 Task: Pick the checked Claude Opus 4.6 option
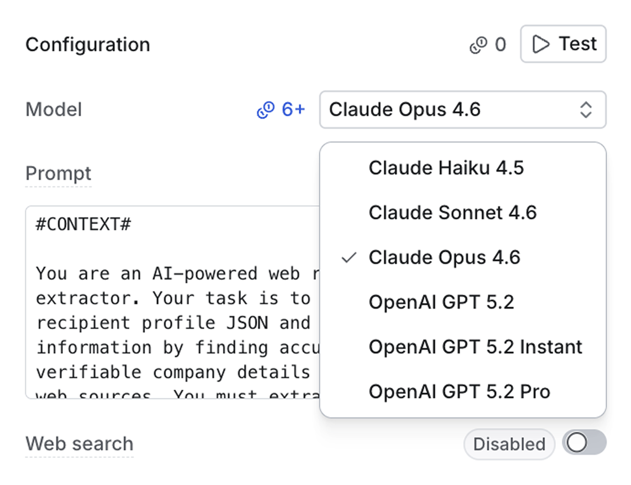click(x=444, y=258)
